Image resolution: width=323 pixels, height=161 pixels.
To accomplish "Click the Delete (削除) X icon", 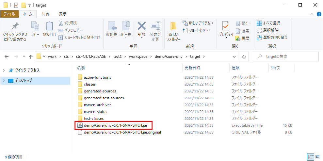I will 142,26.
